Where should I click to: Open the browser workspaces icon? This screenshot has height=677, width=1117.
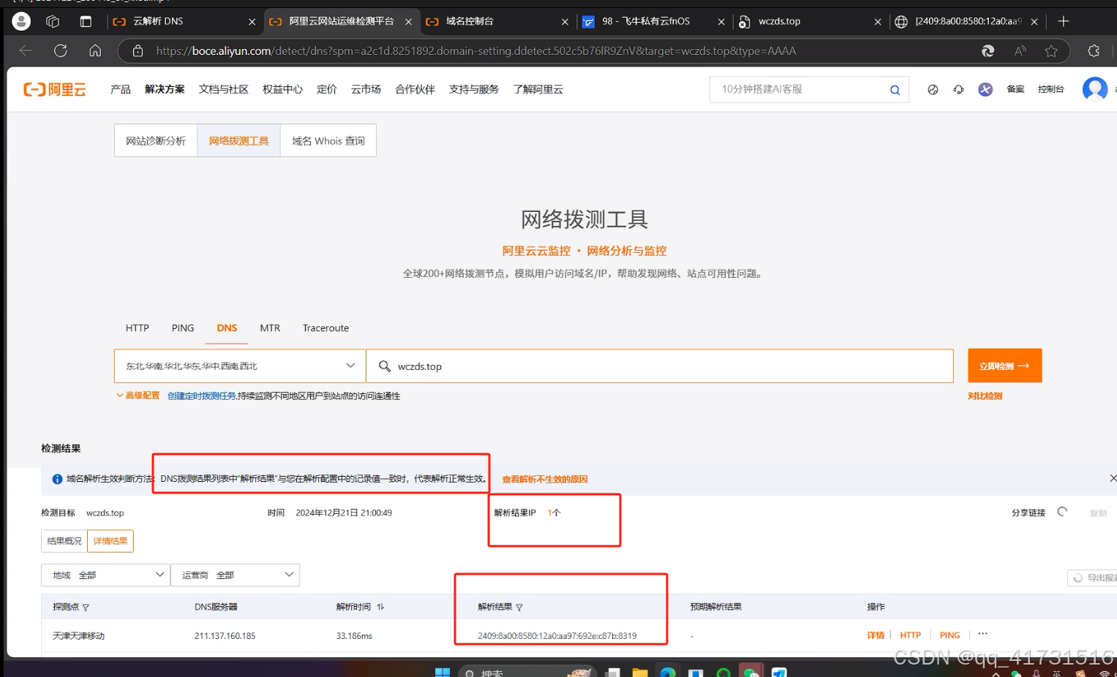tap(53, 21)
